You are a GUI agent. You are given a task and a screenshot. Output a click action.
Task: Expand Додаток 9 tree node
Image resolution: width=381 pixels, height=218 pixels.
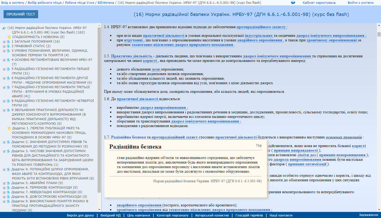pos(4,202)
